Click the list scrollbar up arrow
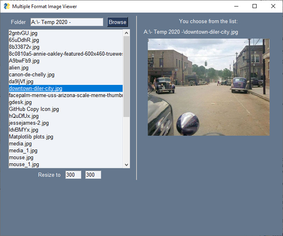This screenshot has height=236, width=283. tap(126, 33)
